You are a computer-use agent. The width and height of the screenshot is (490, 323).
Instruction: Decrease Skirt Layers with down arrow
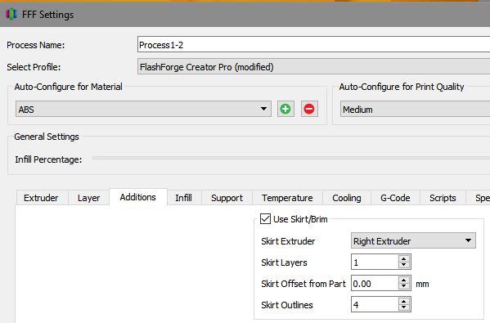tap(404, 265)
